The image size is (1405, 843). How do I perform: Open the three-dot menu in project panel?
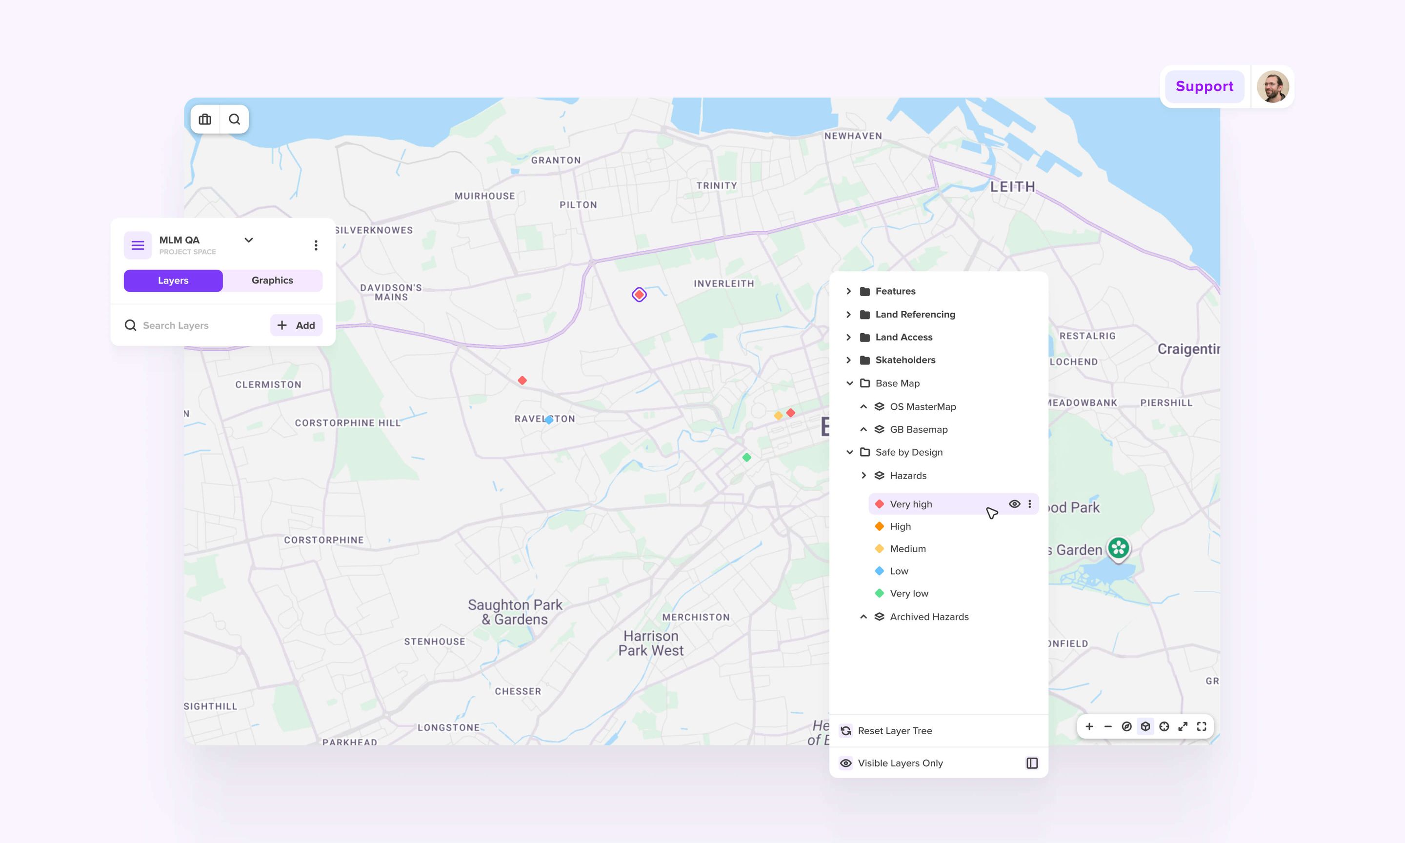316,245
